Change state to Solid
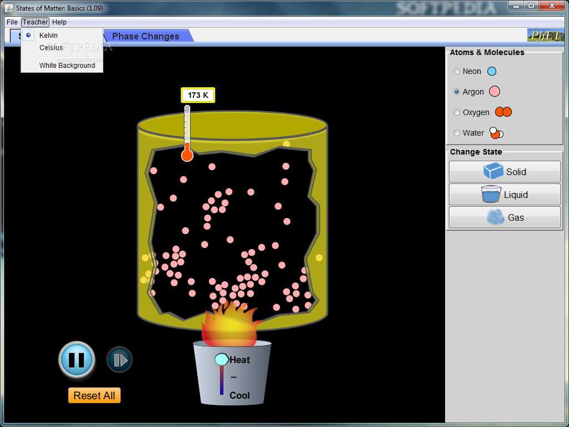Image resolution: width=569 pixels, height=427 pixels. point(505,171)
